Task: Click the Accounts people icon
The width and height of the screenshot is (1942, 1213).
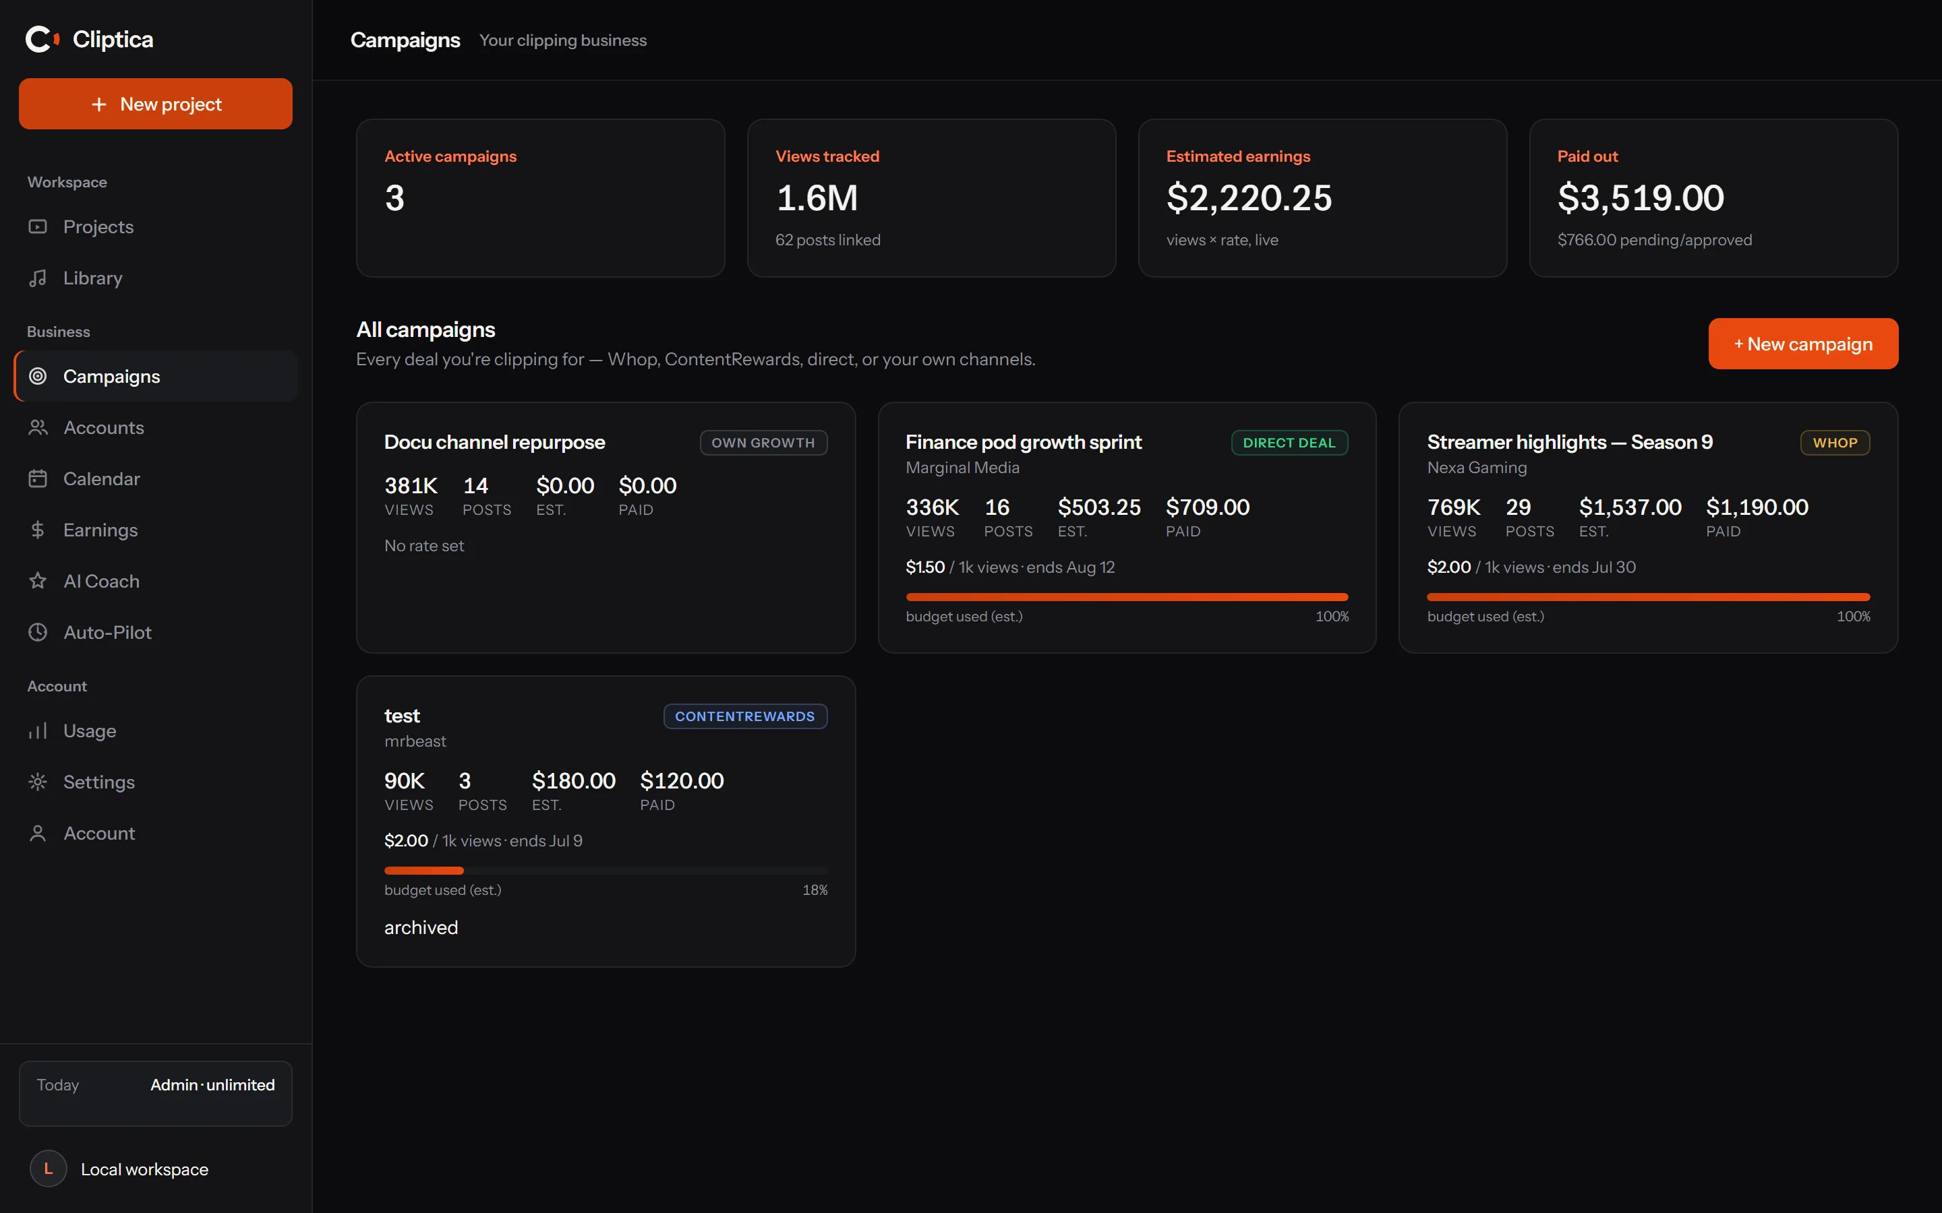Action: [x=38, y=428]
